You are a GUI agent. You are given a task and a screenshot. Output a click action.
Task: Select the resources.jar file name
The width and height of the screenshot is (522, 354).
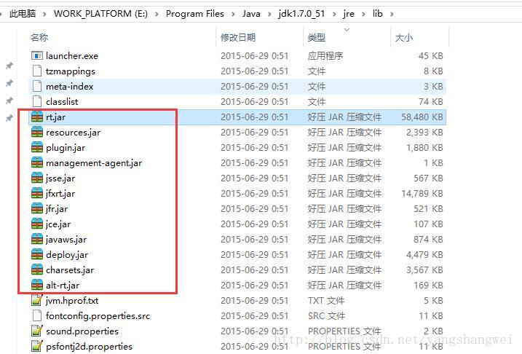[x=74, y=133]
